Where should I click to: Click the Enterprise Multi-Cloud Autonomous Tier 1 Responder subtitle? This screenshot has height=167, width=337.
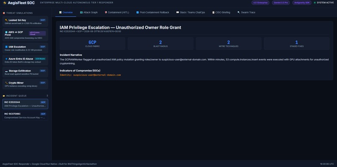tap(77, 3)
